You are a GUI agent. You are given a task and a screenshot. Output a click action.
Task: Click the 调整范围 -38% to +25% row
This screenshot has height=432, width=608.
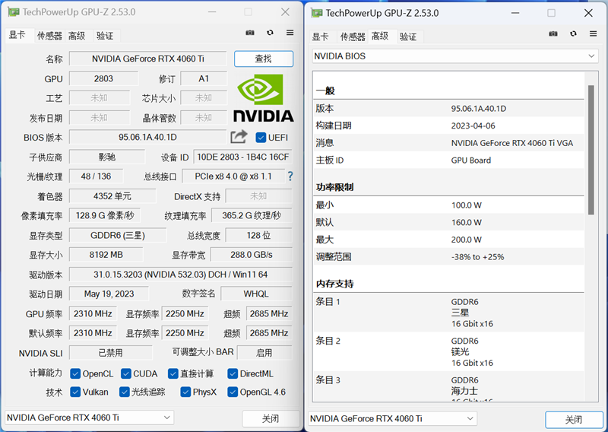click(x=448, y=257)
